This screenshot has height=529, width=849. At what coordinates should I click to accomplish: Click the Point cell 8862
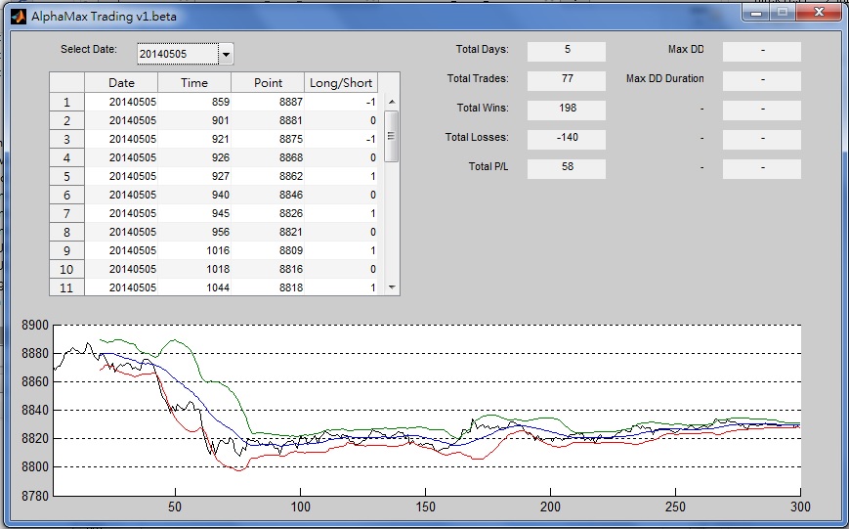(x=268, y=176)
